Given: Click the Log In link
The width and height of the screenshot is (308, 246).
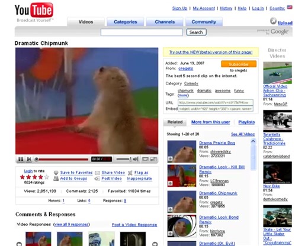Looking at the screenshot, I should tap(258, 8).
